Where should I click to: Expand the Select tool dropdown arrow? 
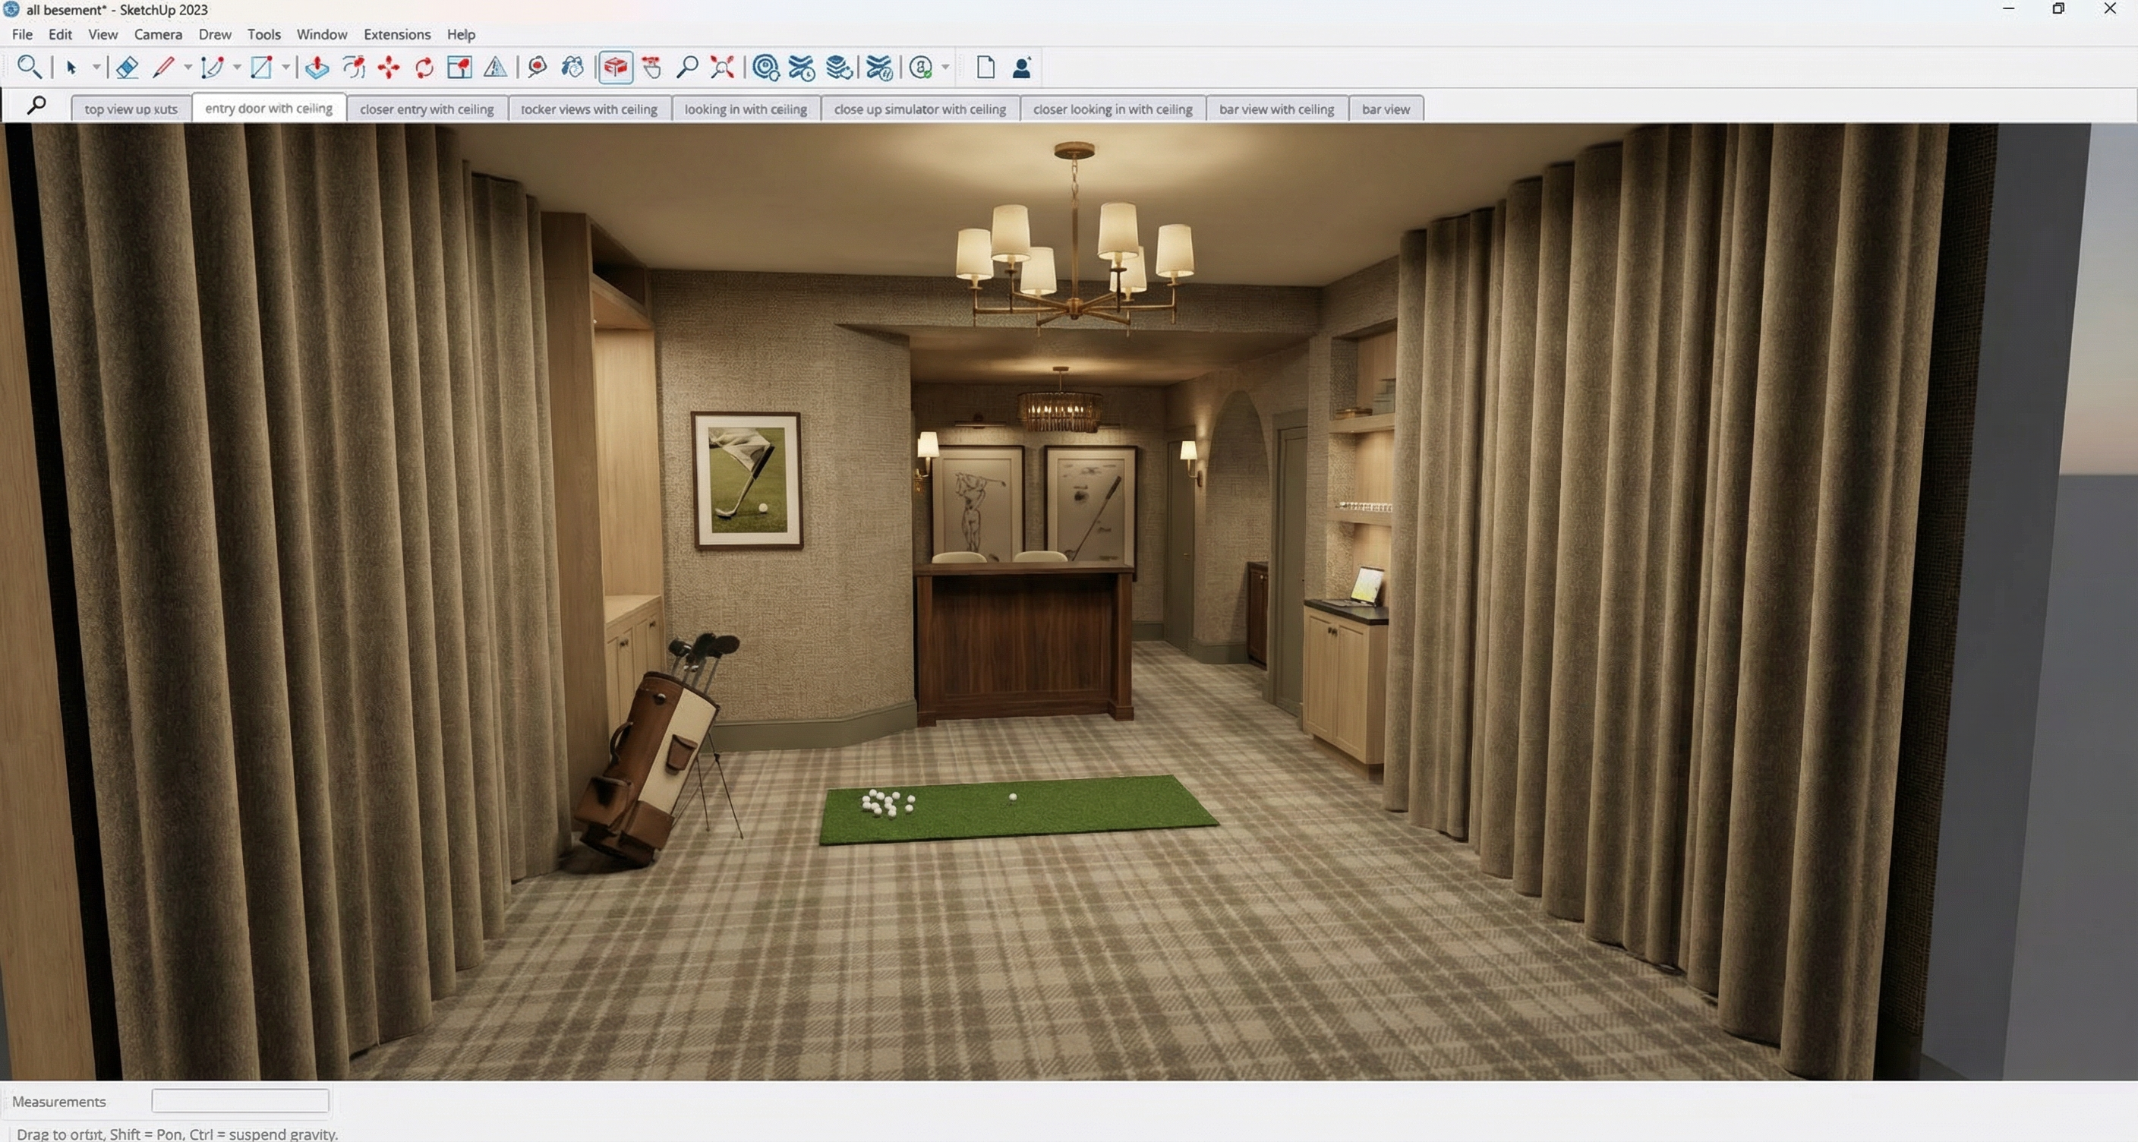96,68
